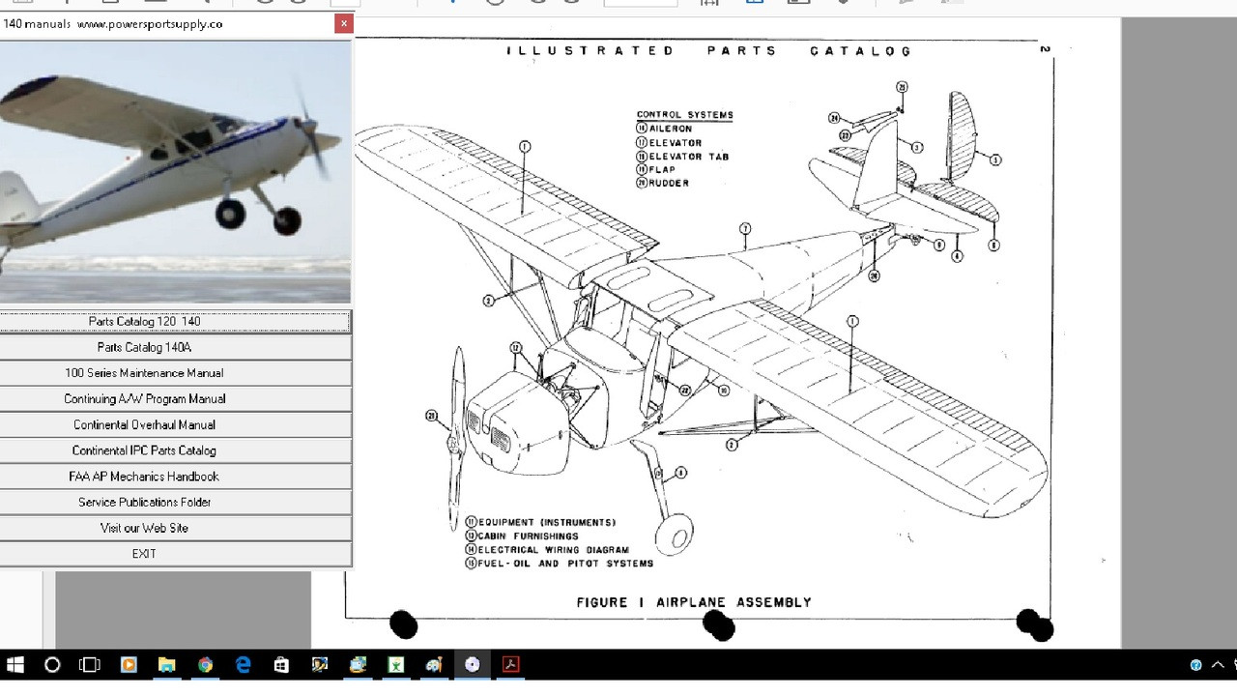Close the 140 manuals launcher window

pyautogui.click(x=343, y=24)
